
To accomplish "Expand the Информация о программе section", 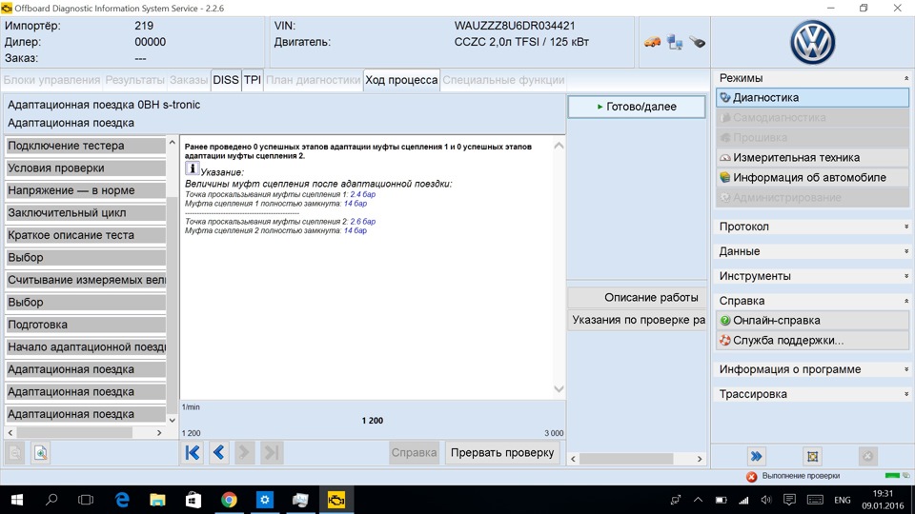I will pos(905,369).
